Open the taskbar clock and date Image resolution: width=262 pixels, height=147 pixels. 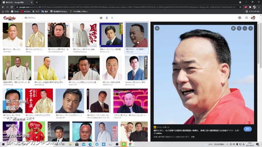tap(250, 144)
